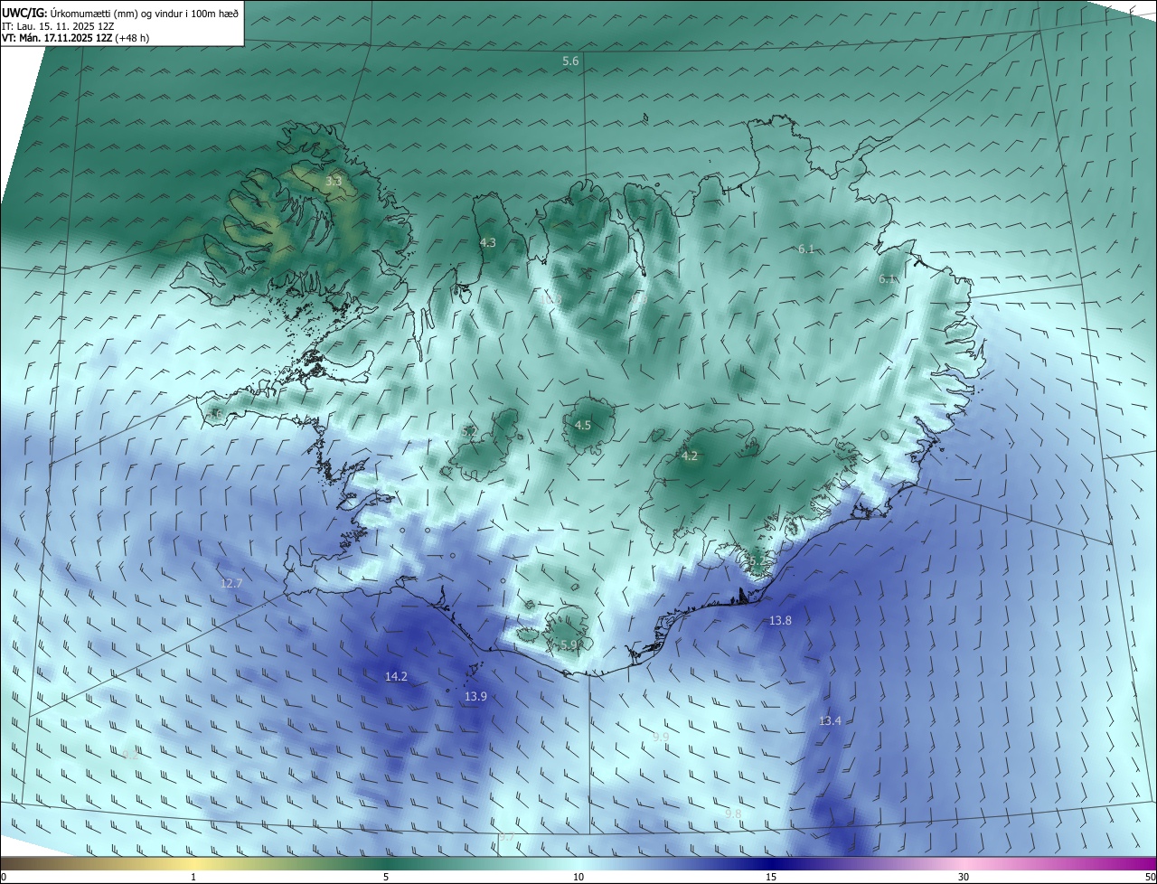Click the '50' label on the colour scale
1157x884 pixels.
(1150, 877)
